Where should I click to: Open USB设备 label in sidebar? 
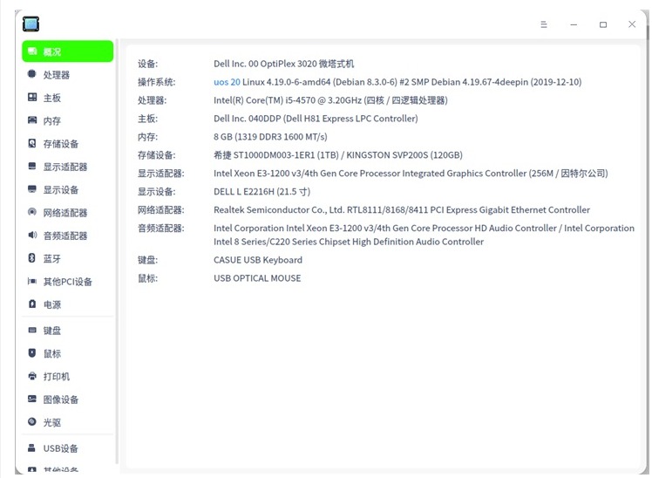pyautogui.click(x=61, y=448)
